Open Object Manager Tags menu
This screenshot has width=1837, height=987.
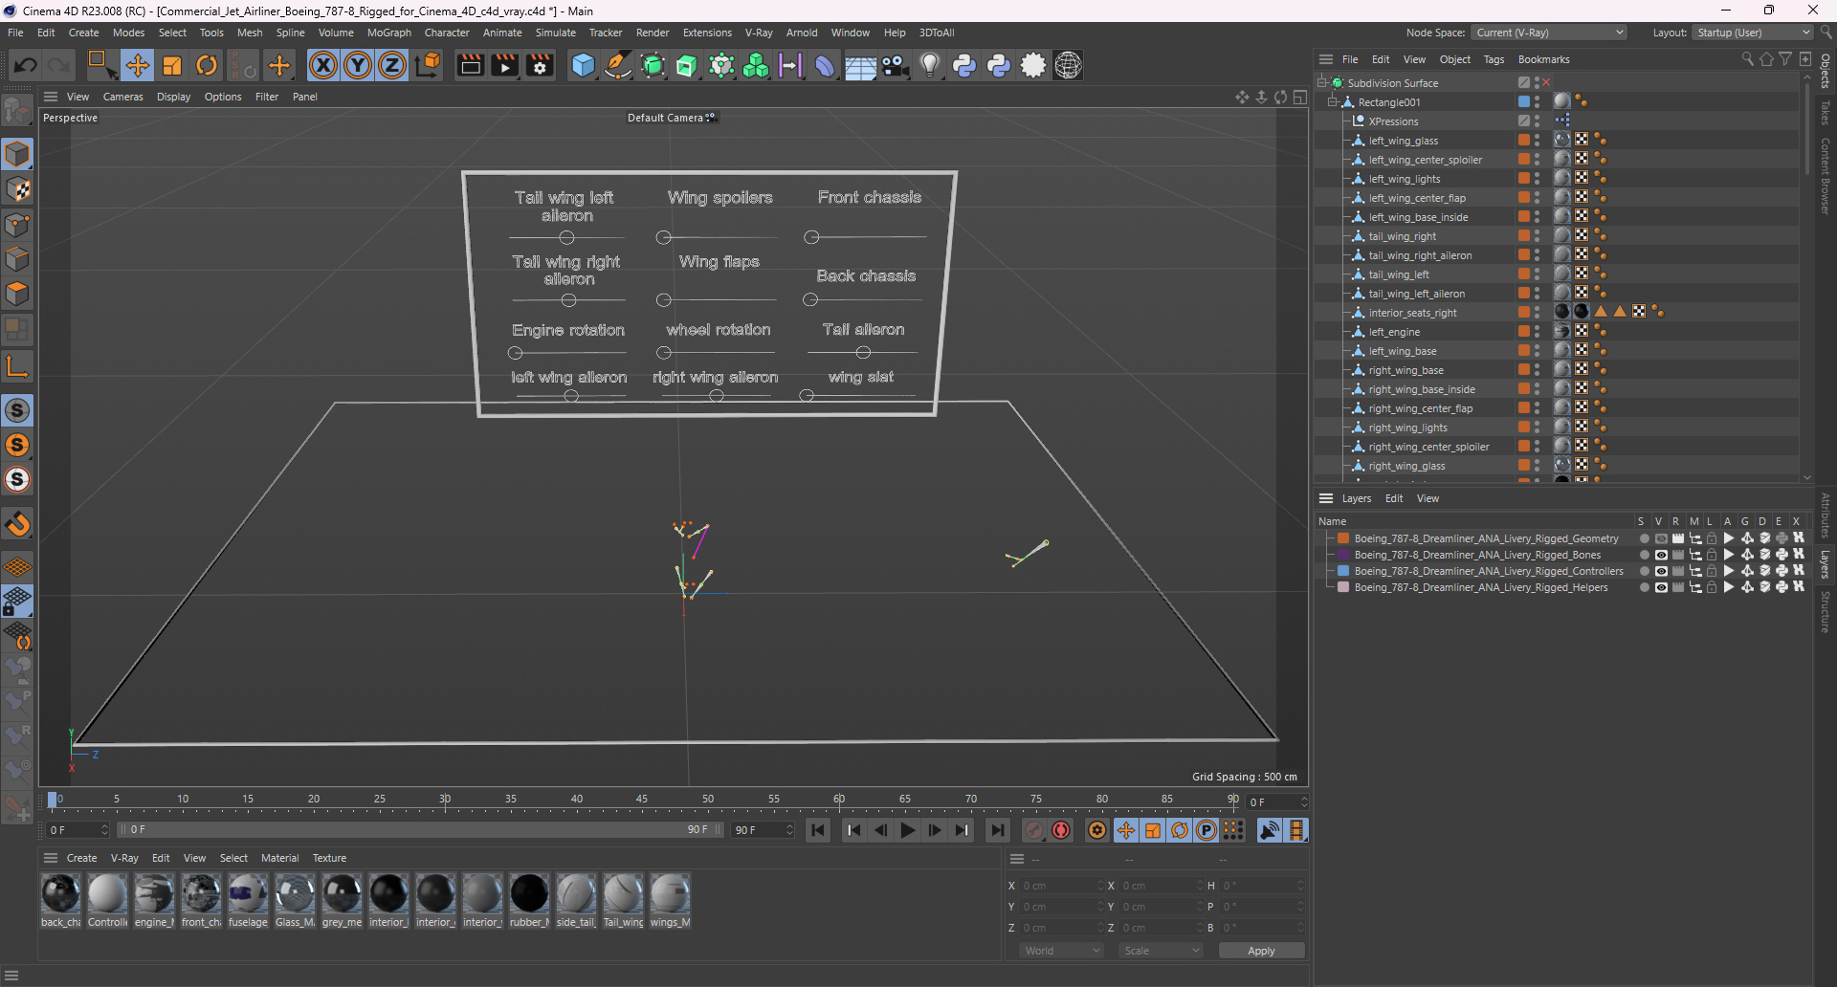point(1494,59)
